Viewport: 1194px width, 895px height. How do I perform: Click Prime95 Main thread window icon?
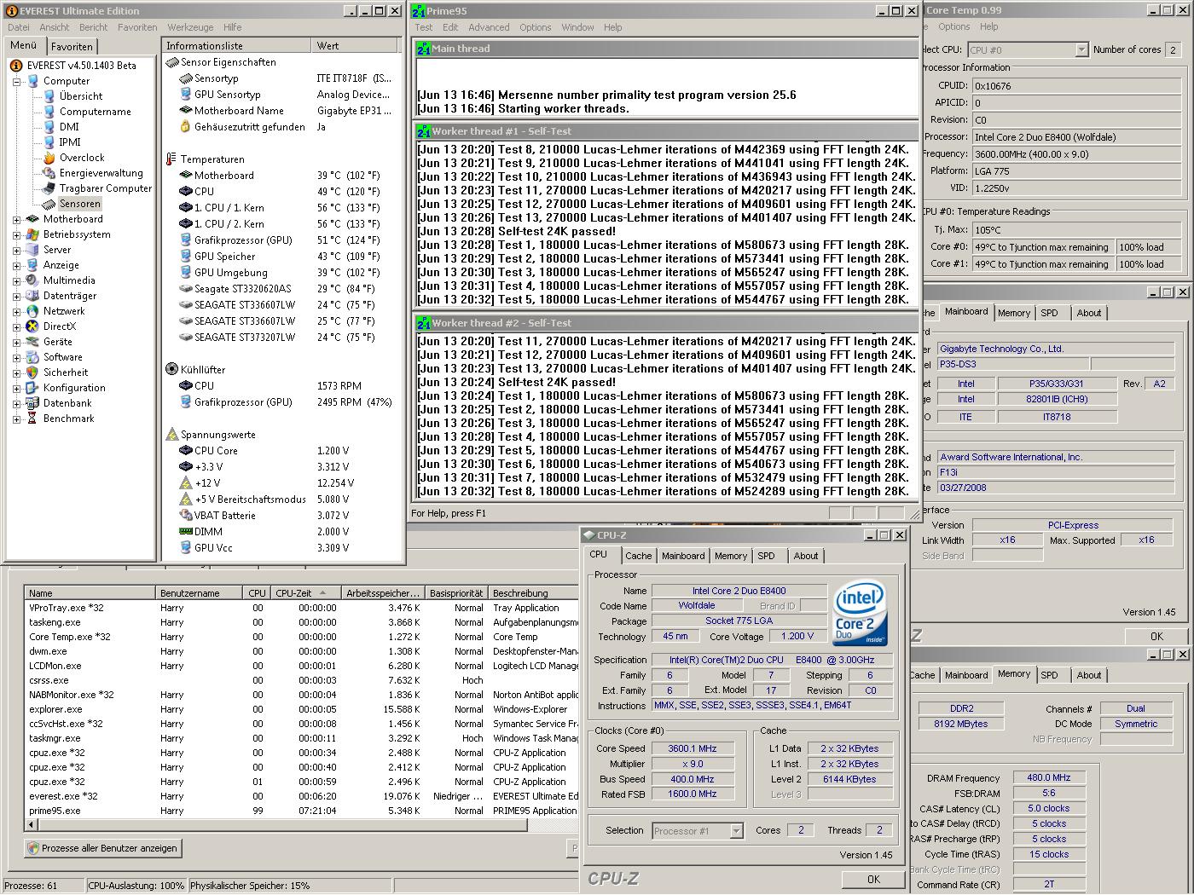tap(423, 49)
